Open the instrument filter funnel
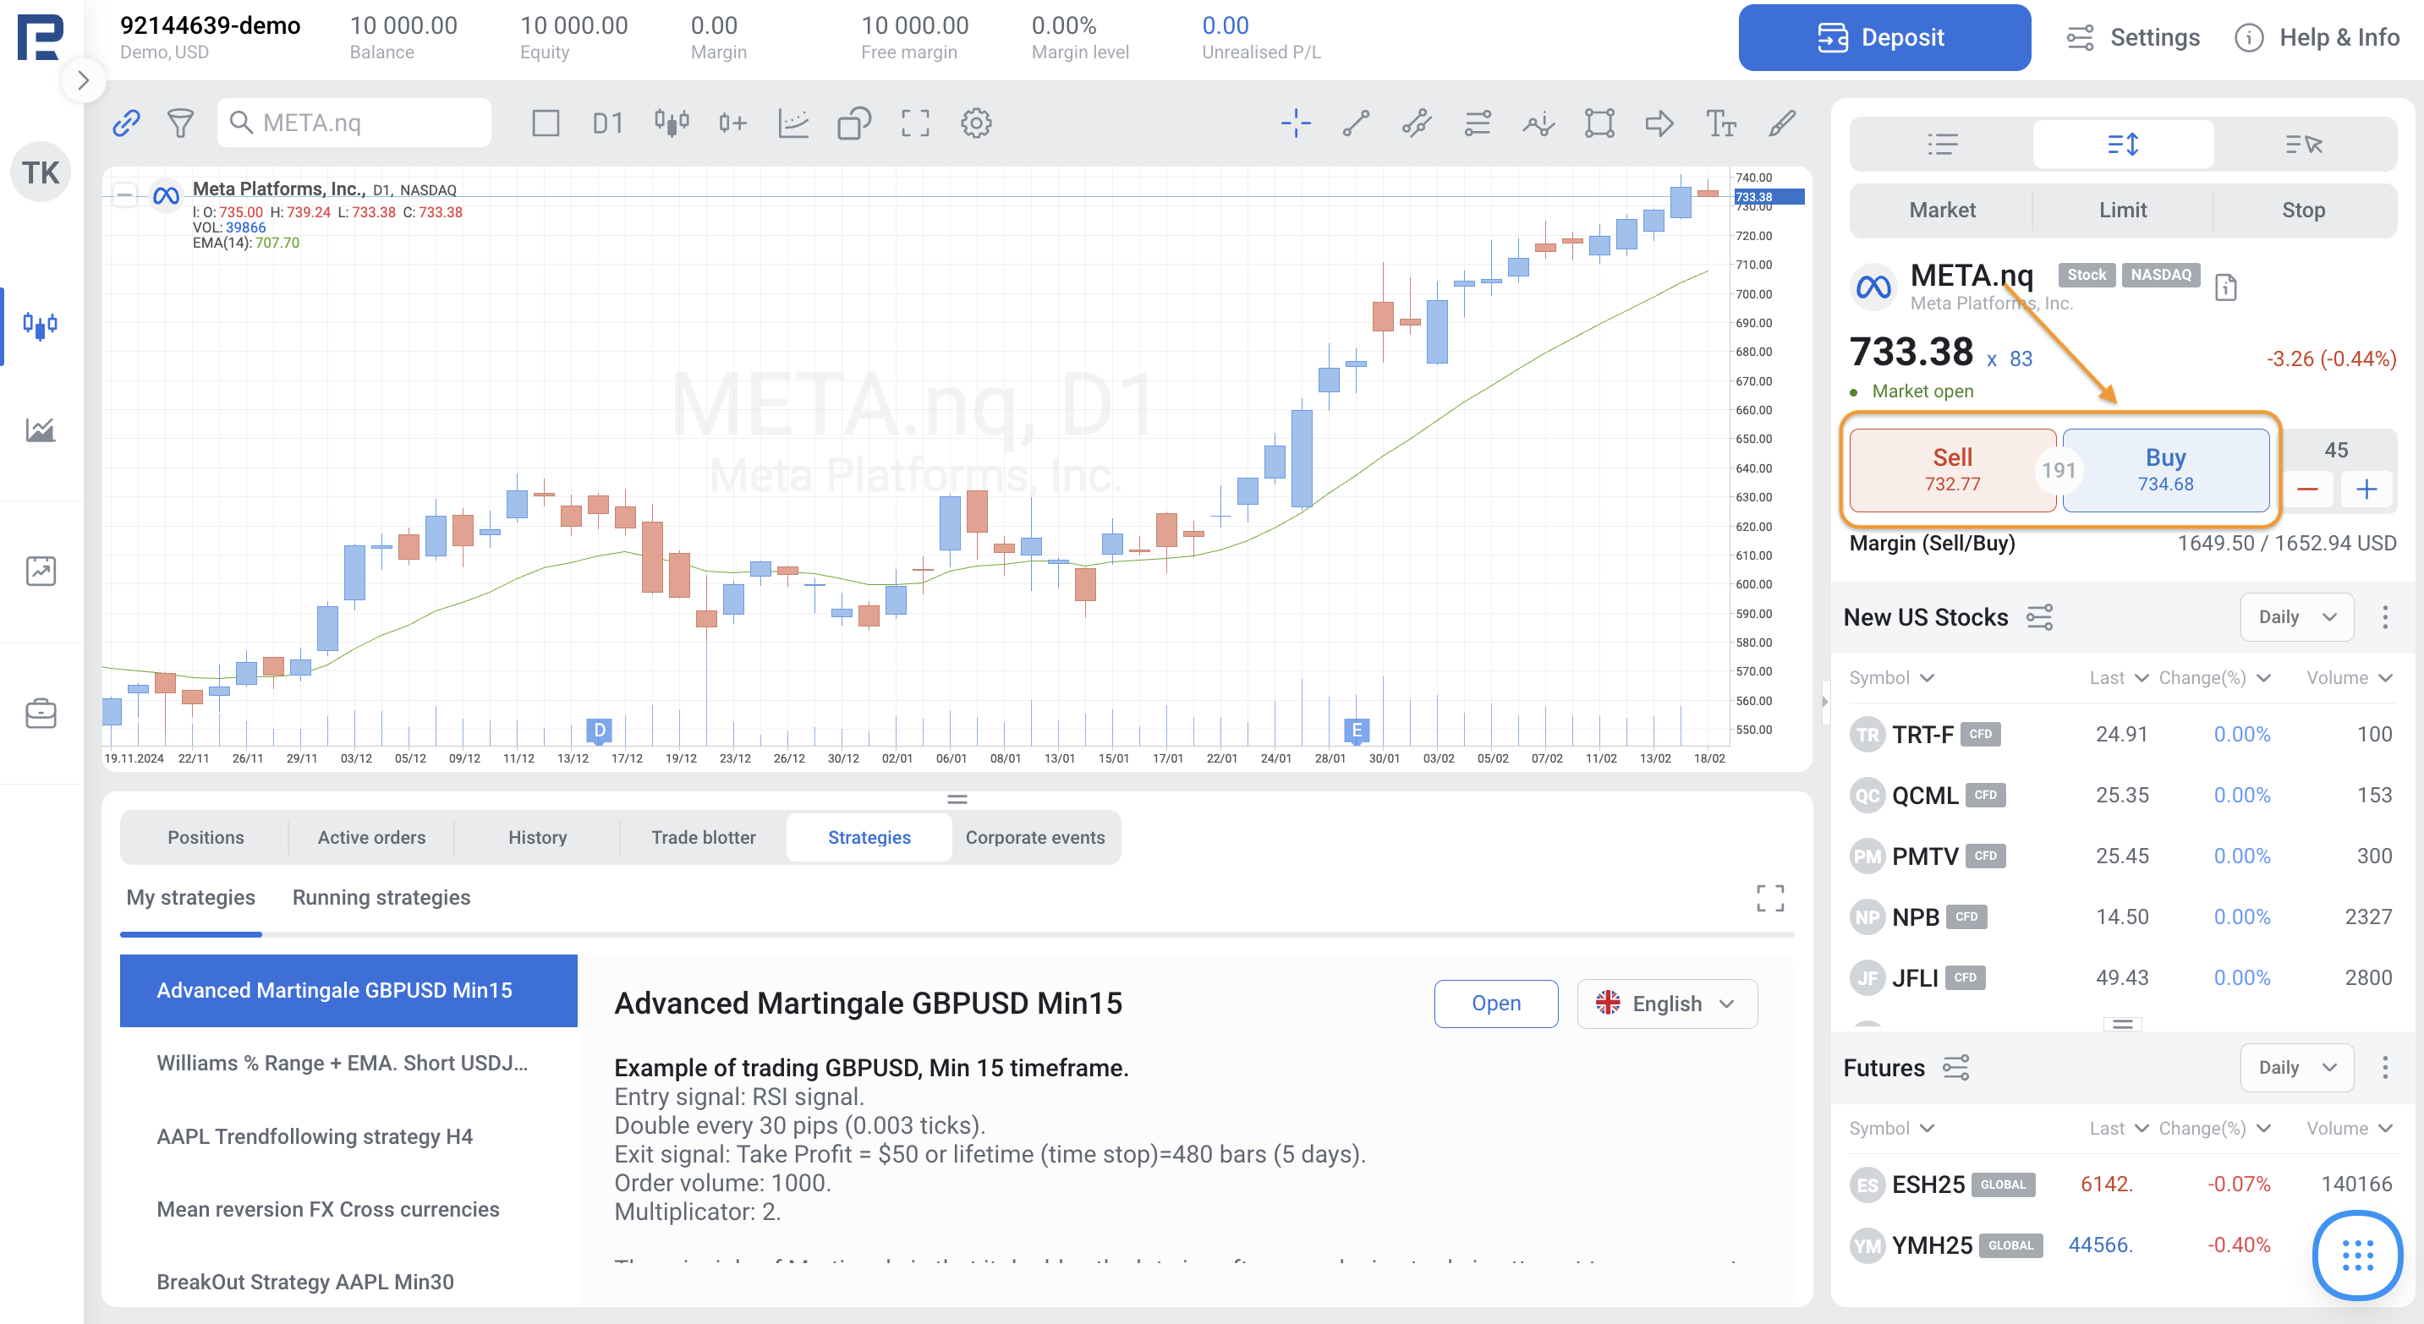The image size is (2424, 1324). [x=180, y=123]
